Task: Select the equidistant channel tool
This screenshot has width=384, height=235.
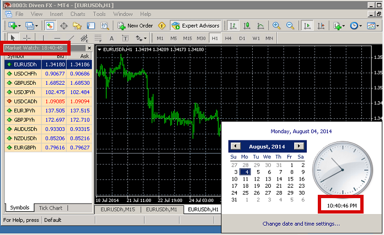Action: (x=84, y=38)
